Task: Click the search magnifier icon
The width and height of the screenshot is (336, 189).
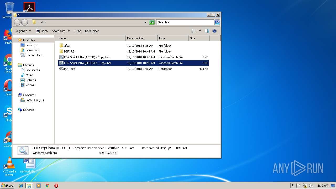Action: pos(217,22)
